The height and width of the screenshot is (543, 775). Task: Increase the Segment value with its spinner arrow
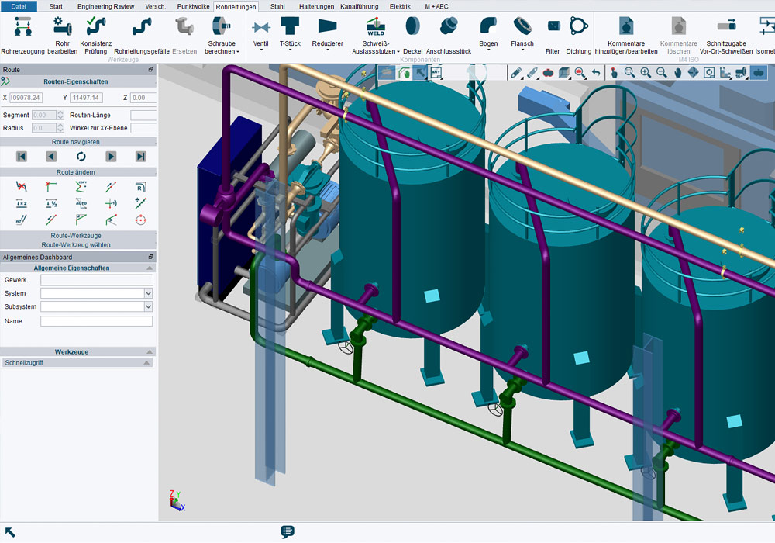click(x=60, y=112)
